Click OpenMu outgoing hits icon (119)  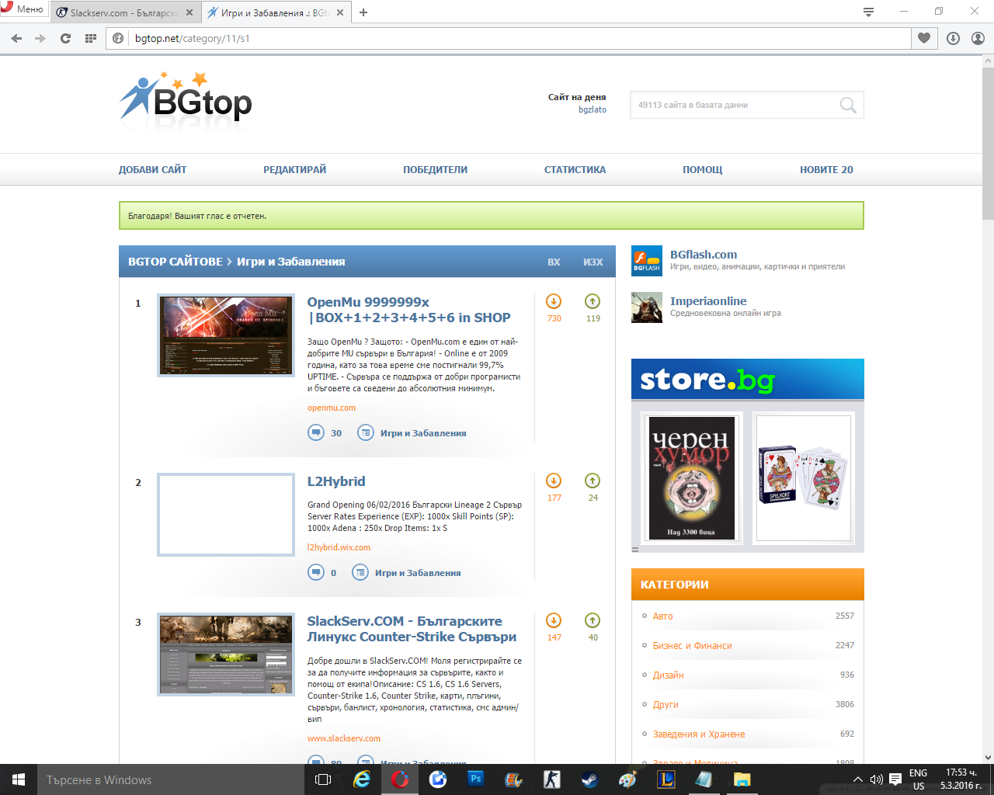click(593, 301)
